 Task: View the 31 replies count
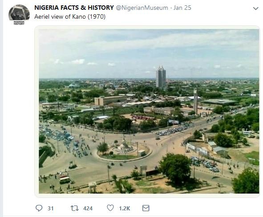point(50,209)
